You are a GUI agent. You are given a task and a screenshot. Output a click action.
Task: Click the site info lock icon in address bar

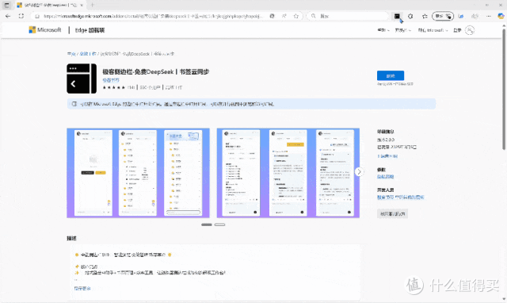[x=37, y=16]
